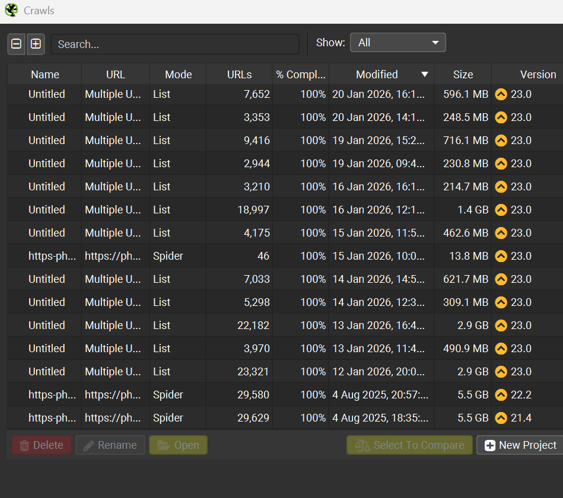Click the Screaming Frog logo in the title bar
This screenshot has width=563, height=498.
pyautogui.click(x=11, y=10)
